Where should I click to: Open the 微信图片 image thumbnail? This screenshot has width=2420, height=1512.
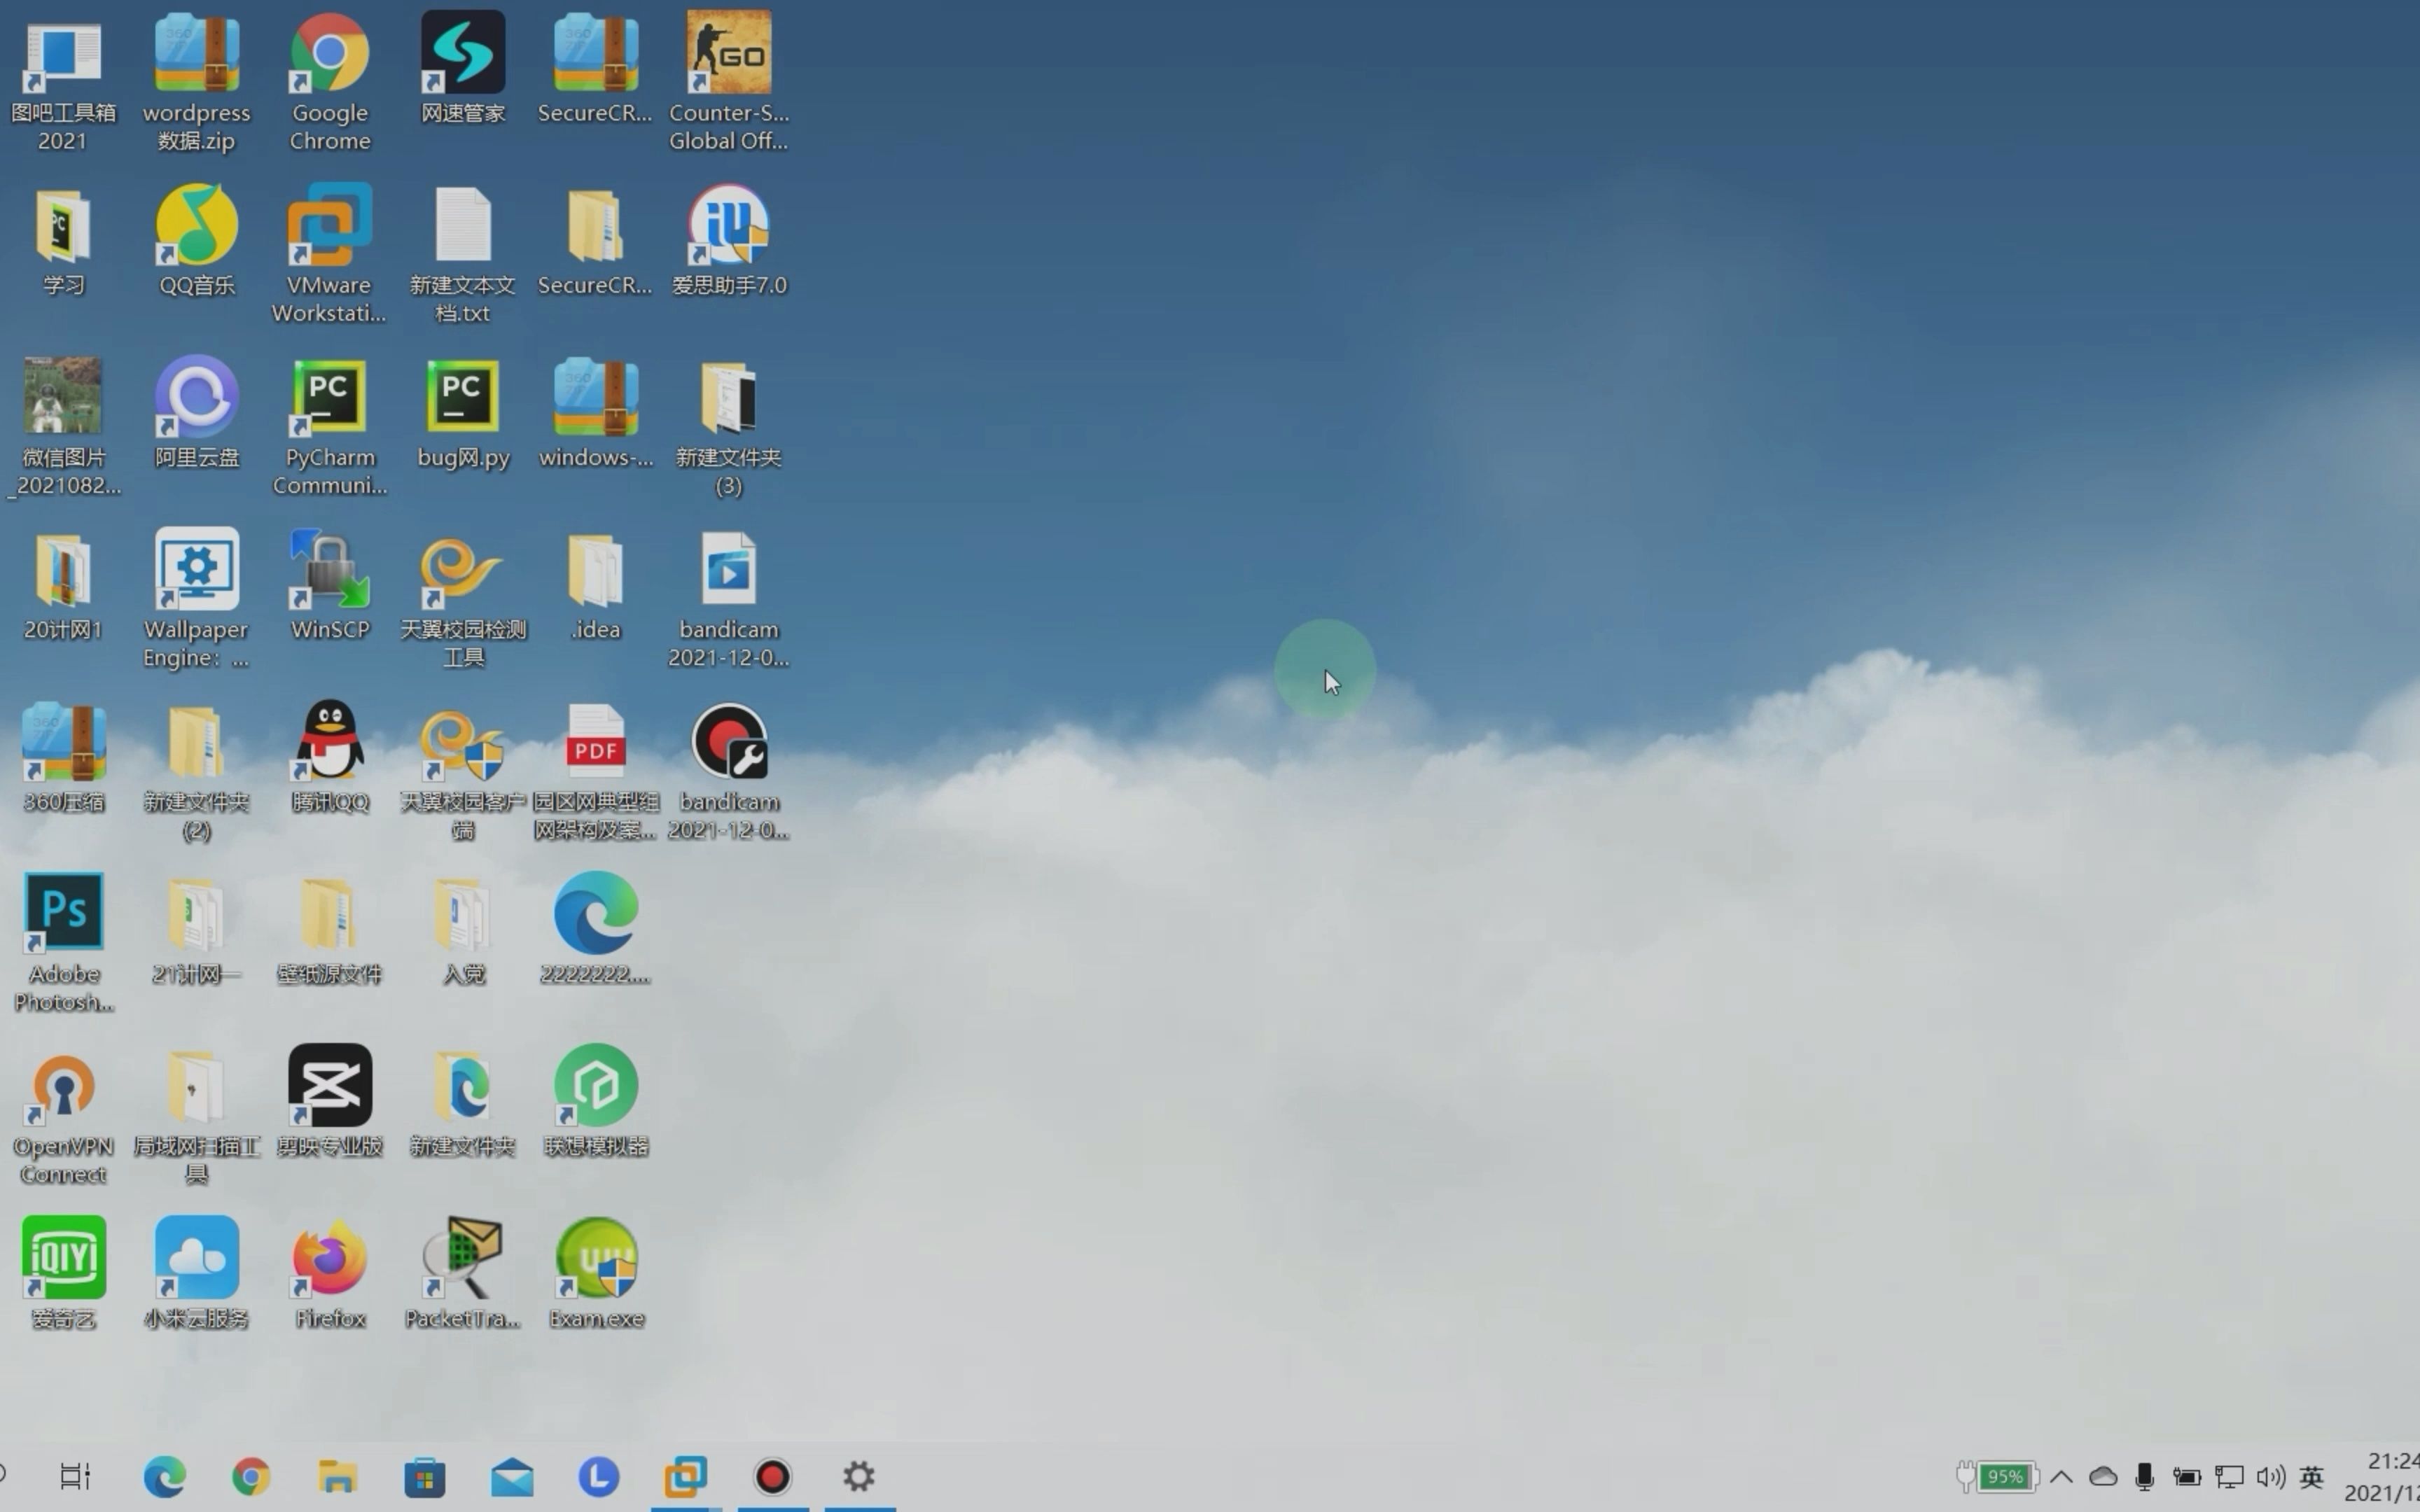[63, 426]
